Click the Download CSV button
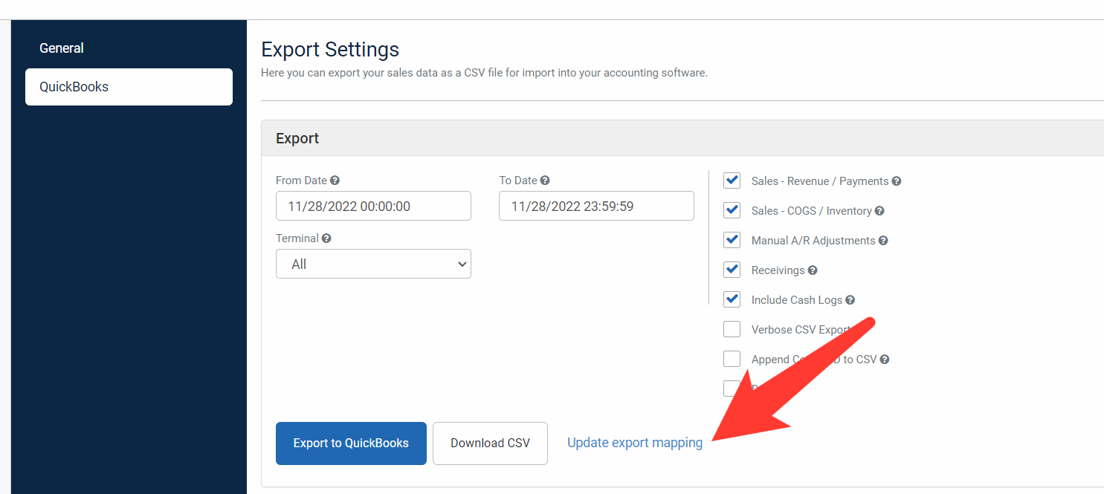Viewport: 1104px width, 494px height. click(490, 443)
